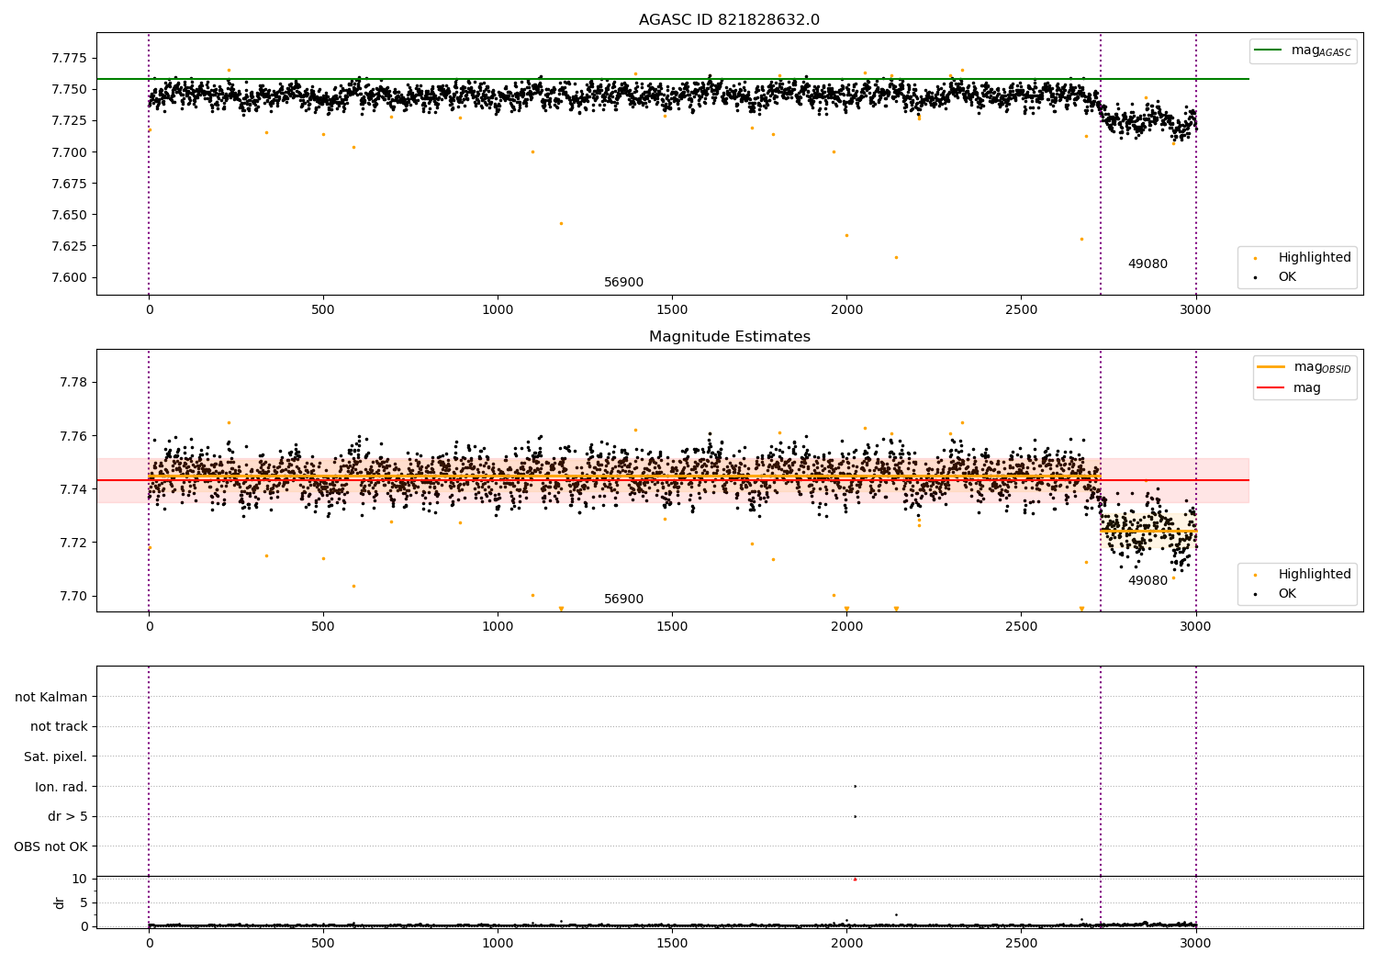Click the '1000' x-axis tick under the dr plot
1377x964 pixels.
coord(498,943)
